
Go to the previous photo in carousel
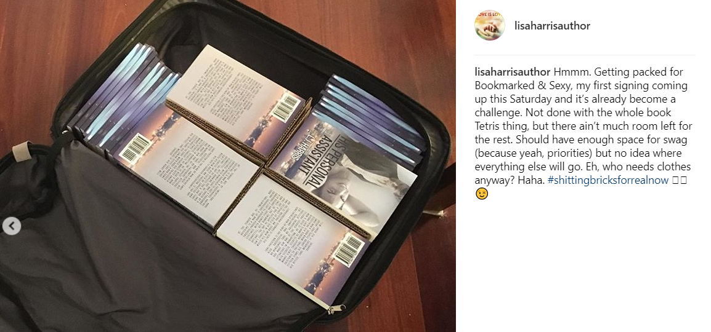tap(11, 226)
